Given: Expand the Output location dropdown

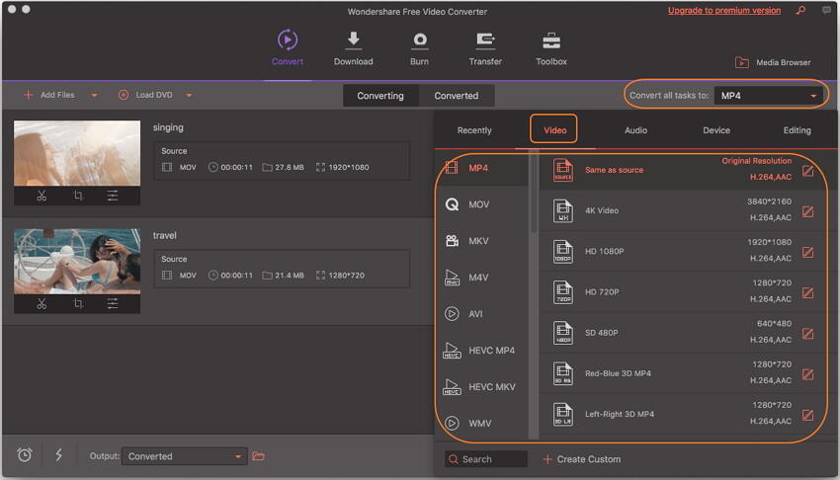Looking at the screenshot, I should coord(238,456).
